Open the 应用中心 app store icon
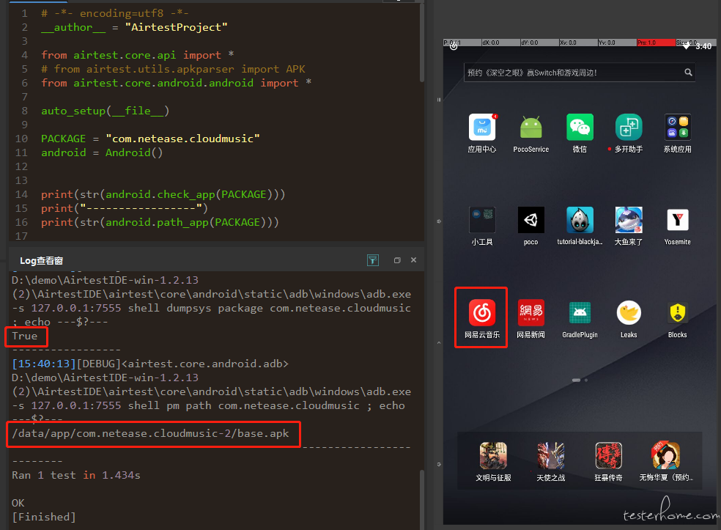Screen dimensions: 721x530 [482, 128]
